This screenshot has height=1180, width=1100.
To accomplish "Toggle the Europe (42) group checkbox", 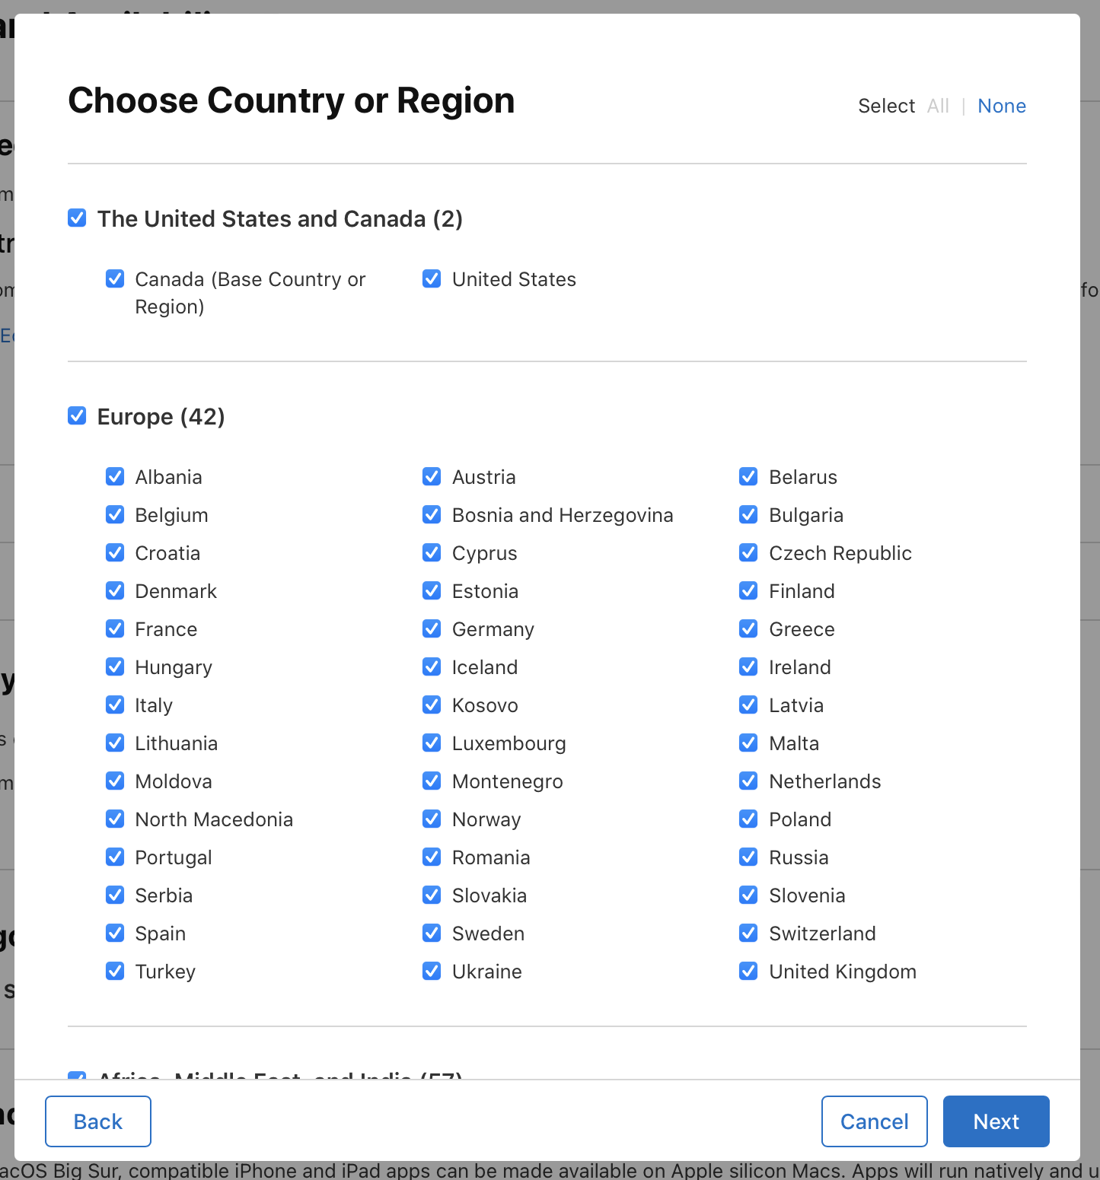I will tap(77, 415).
